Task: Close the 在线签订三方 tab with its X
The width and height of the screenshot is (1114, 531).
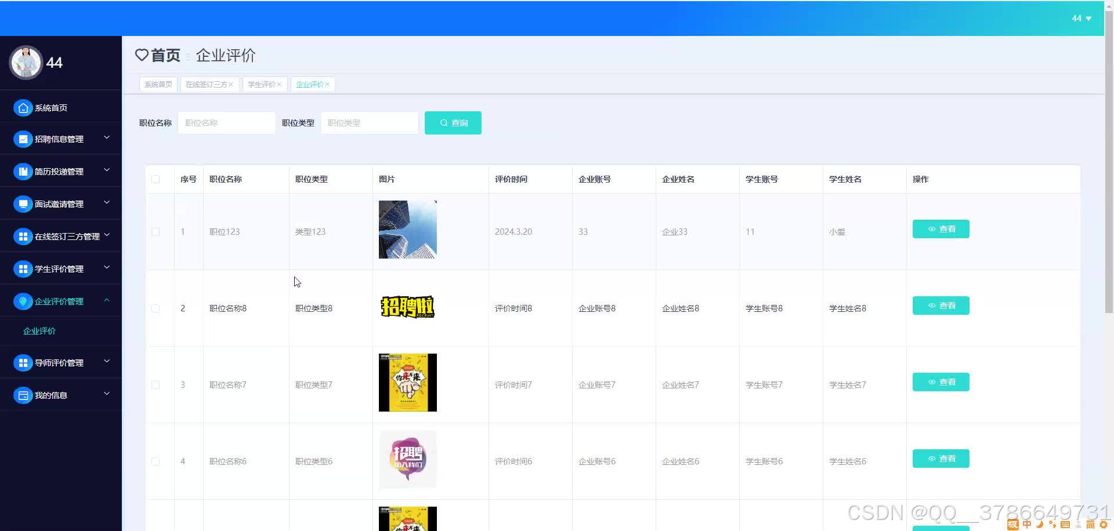Action: point(231,85)
